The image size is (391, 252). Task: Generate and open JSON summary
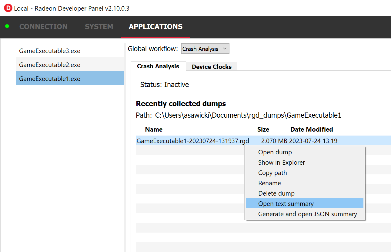(x=307, y=214)
